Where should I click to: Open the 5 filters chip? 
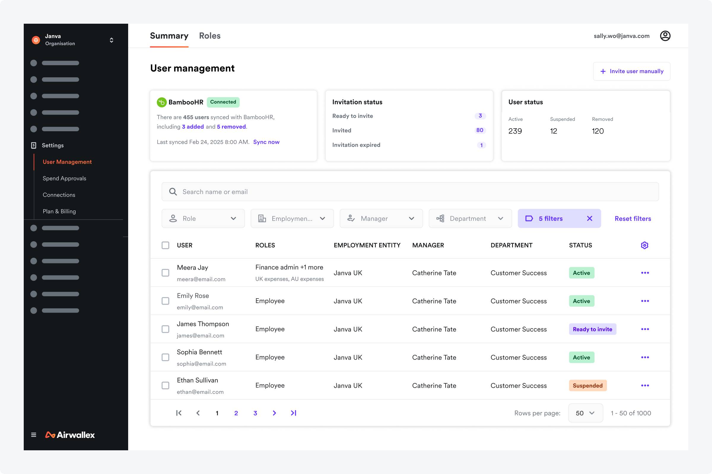pos(550,218)
